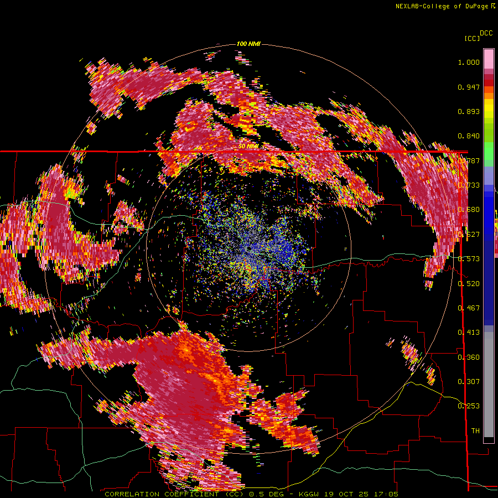The height and width of the screenshot is (498, 498).
Task: Click the 19 OCT 25 date text
Action: (x=346, y=494)
